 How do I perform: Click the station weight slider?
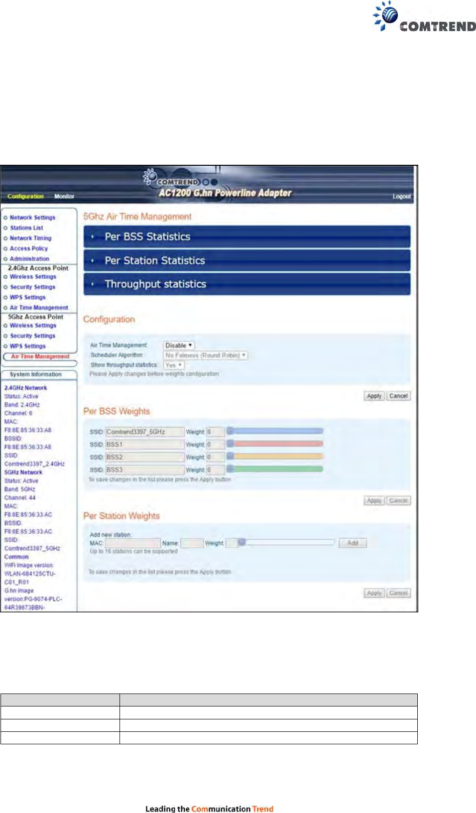[x=286, y=542]
